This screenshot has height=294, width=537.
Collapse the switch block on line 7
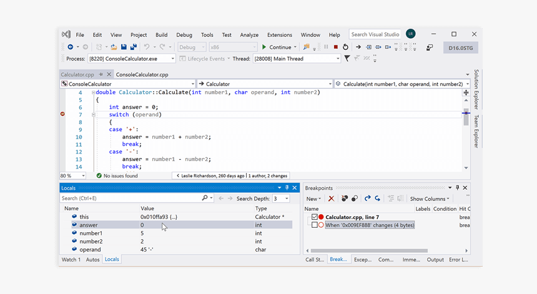[94, 114]
